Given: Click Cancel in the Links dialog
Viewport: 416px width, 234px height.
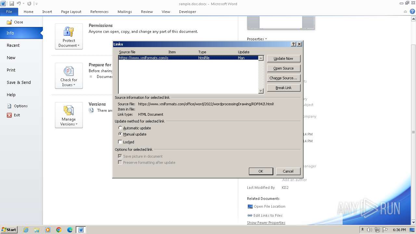Looking at the screenshot, I should tap(288, 171).
